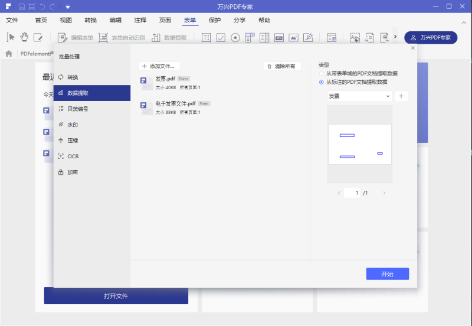Image resolution: width=472 pixels, height=326 pixels.
Task: Select the 转换 (Convert) batch option
Action: click(x=73, y=77)
